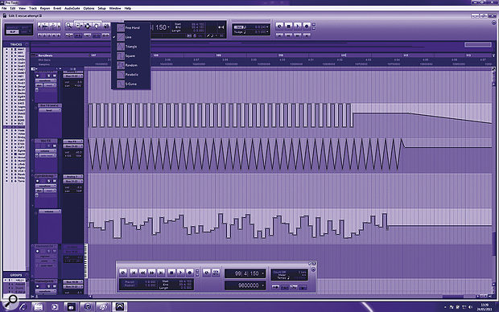Select the Grabber tool in the toolbar
This screenshot has width=499, height=312.
pos(97,26)
